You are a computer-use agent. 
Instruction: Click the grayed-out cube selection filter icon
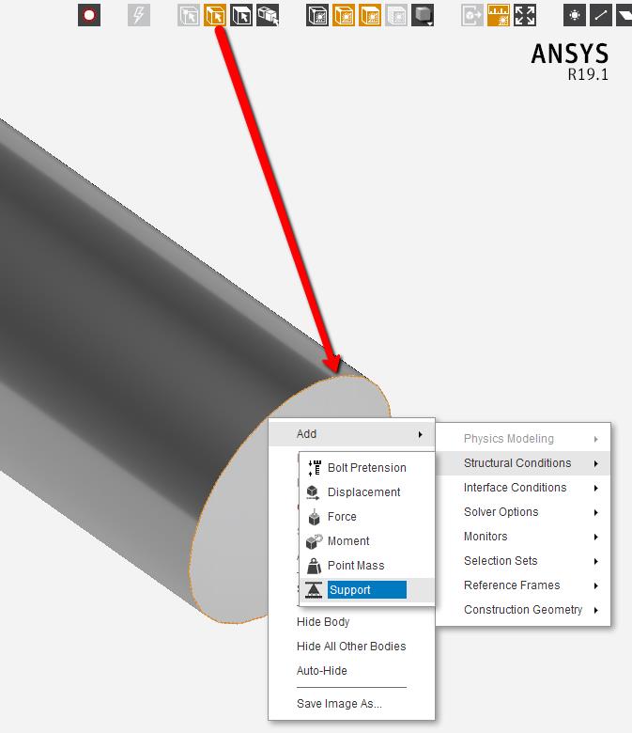(x=189, y=15)
